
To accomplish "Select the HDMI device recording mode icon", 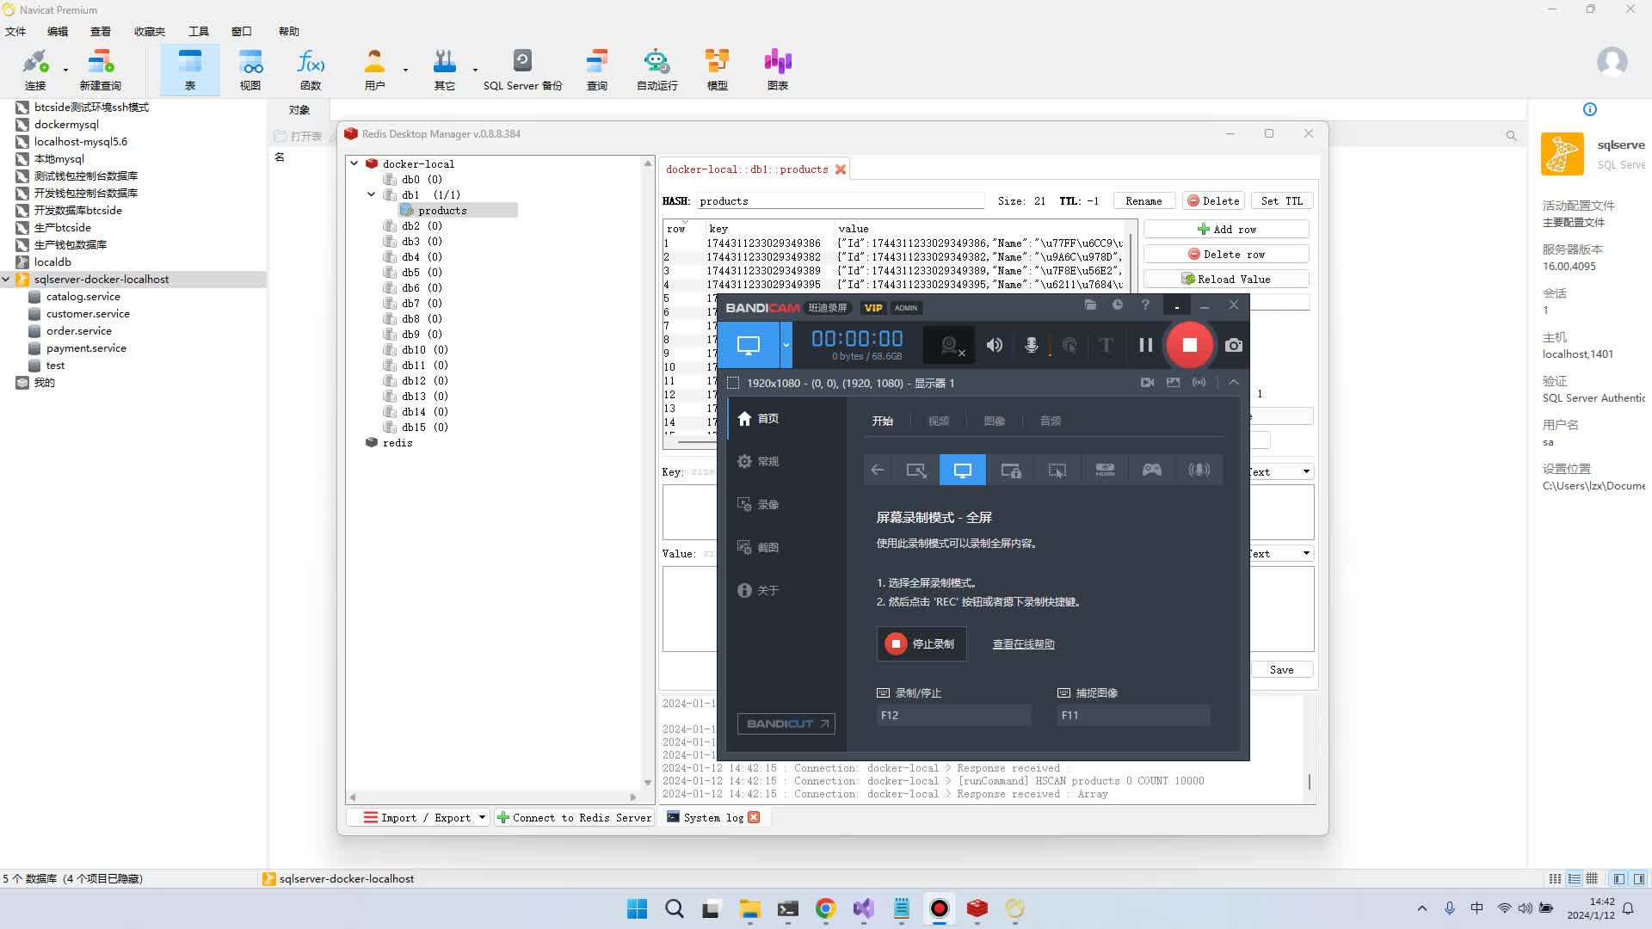I will point(1105,470).
